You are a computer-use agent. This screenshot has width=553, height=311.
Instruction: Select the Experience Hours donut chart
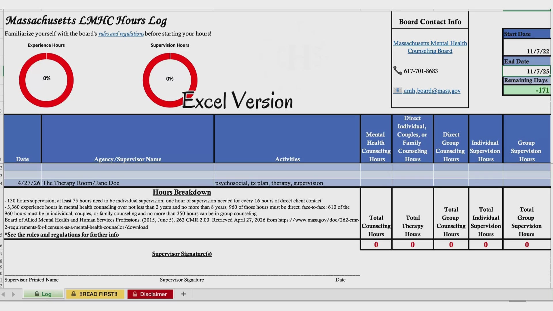[x=46, y=80]
